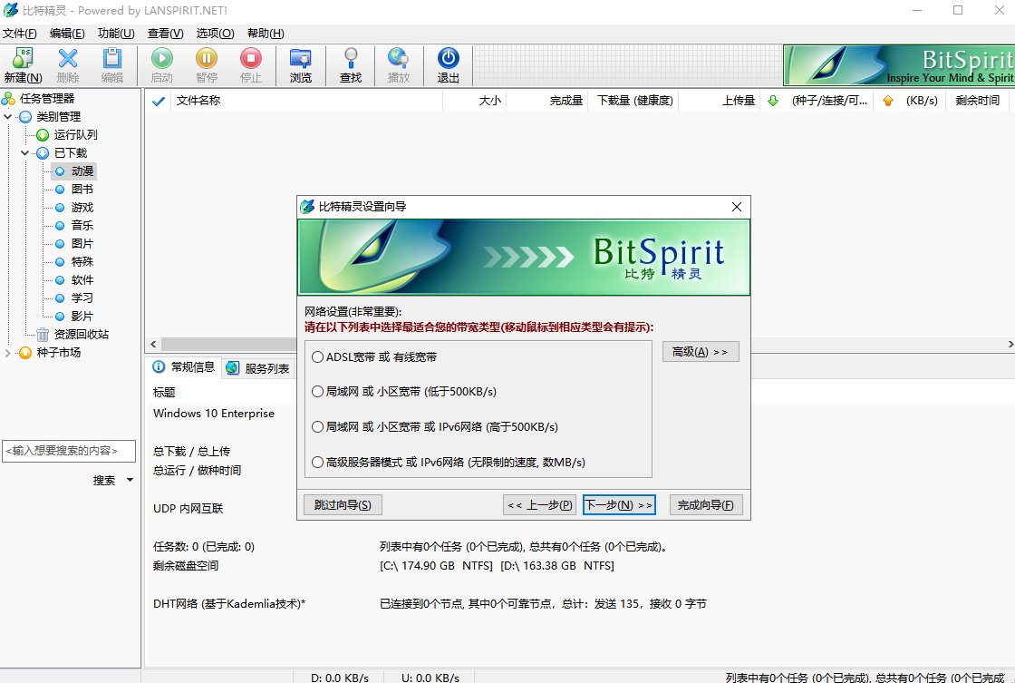Select the 删除 (Delete) toolbar icon
Screen dimensions: 1015x683
pyautogui.click(x=67, y=63)
